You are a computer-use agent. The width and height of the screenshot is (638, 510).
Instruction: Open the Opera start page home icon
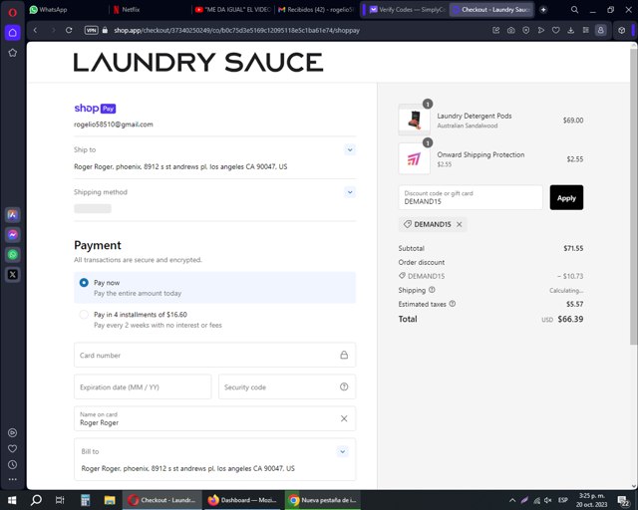click(13, 33)
